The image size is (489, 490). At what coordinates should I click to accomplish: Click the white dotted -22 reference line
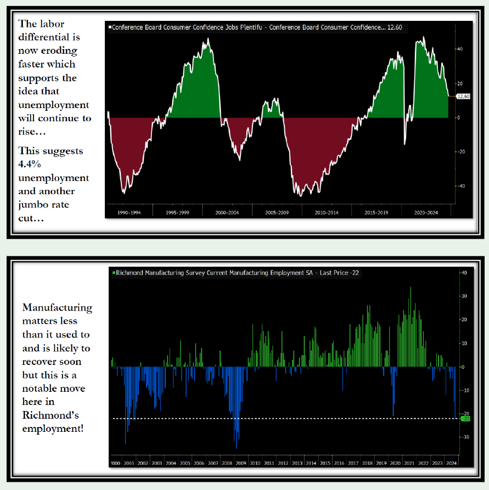point(284,419)
